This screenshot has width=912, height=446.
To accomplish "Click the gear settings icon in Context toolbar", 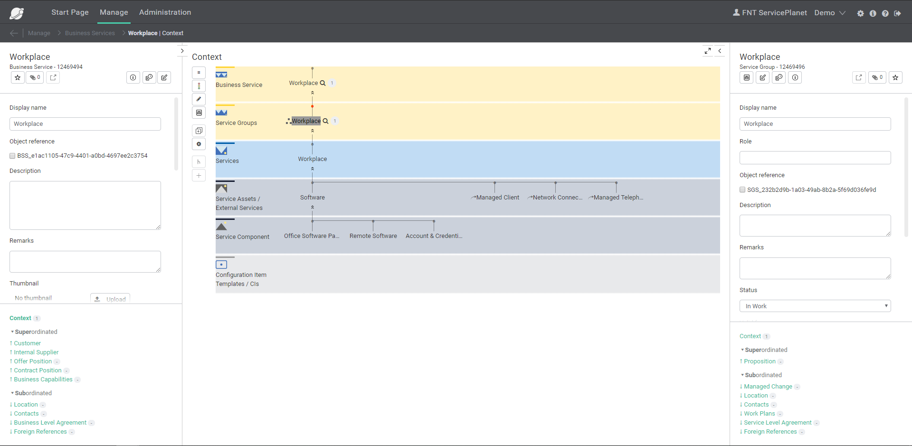I will coord(199,144).
